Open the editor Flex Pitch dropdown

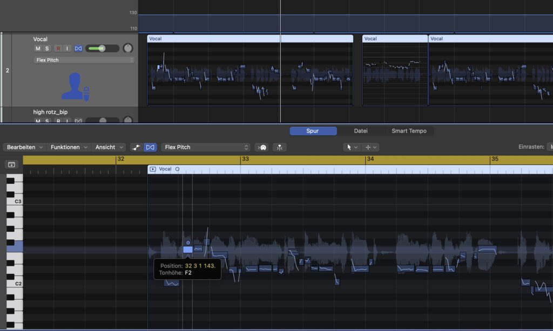point(206,147)
